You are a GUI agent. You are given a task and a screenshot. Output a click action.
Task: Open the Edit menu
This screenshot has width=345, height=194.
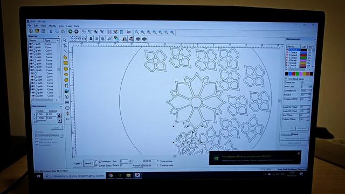[36, 25]
